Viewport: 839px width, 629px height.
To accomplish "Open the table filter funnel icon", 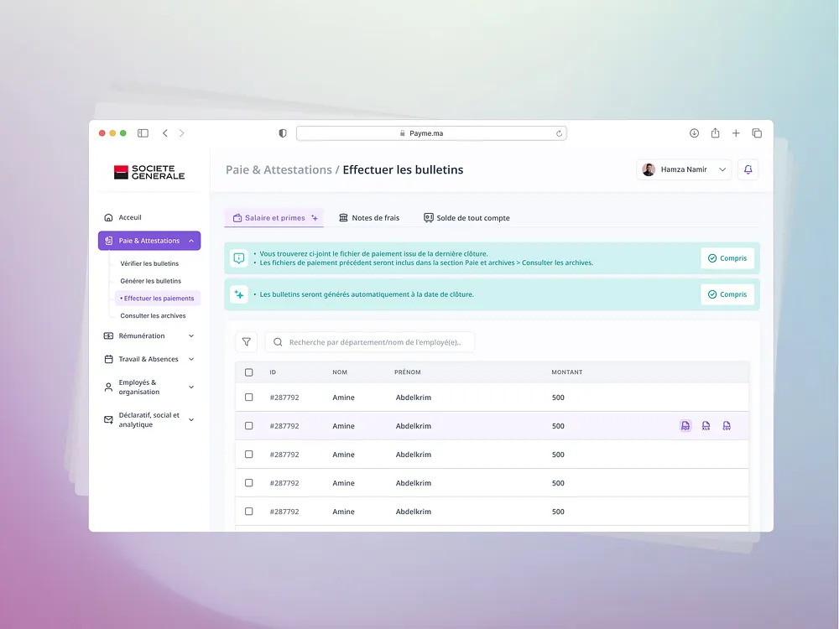I will [x=246, y=342].
